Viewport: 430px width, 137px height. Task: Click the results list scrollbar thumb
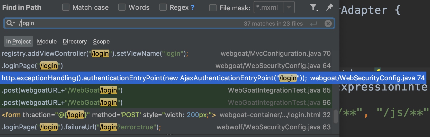point(336,116)
